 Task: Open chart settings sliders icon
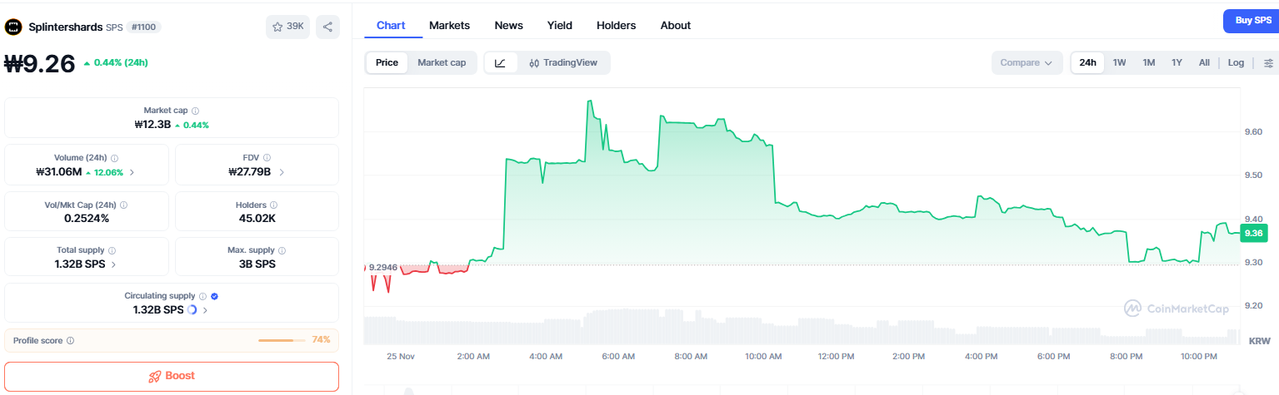[1269, 62]
